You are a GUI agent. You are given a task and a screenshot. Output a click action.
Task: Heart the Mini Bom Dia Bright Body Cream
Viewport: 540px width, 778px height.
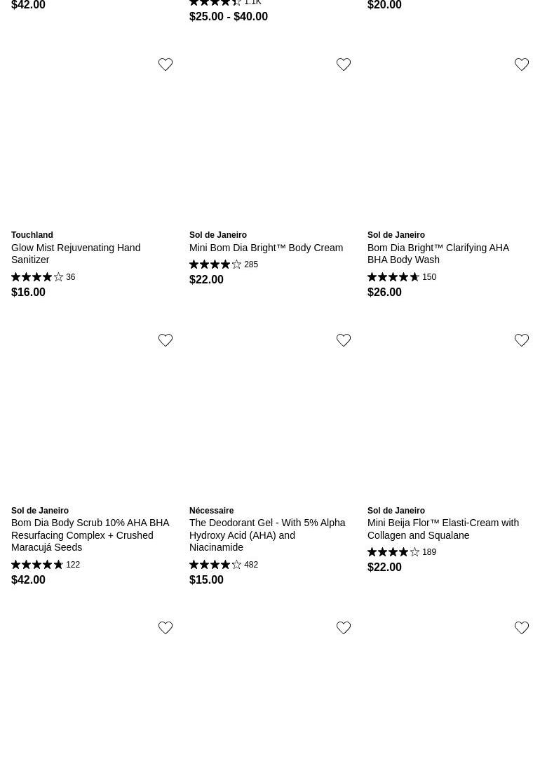(x=344, y=65)
